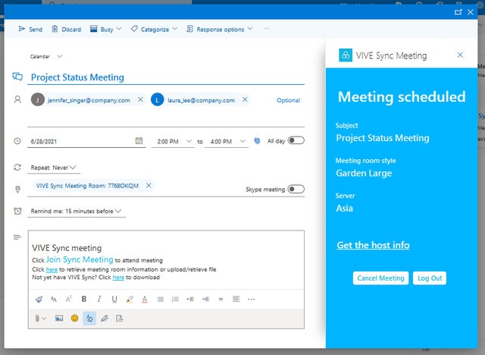Remove attendee jennifer_singer@company.com
The height and width of the screenshot is (355, 485).
(x=140, y=99)
